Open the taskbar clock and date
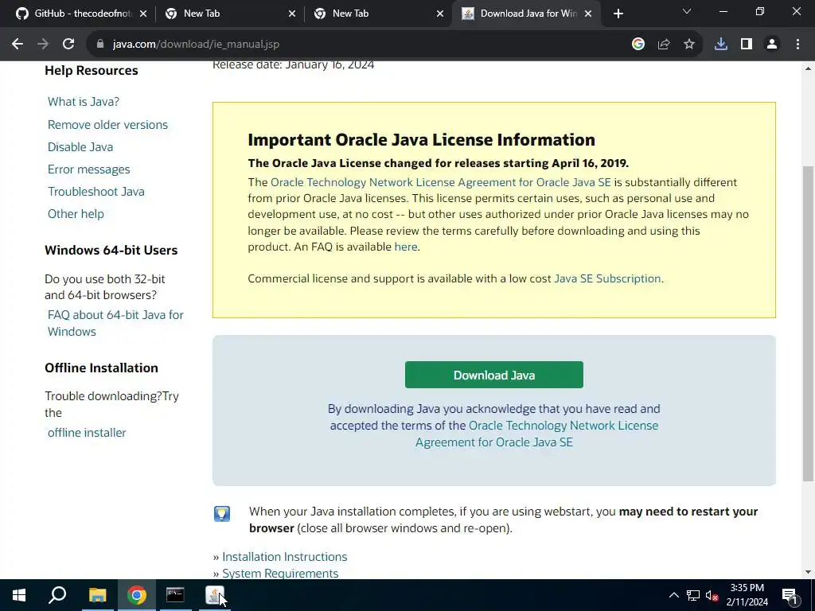The height and width of the screenshot is (611, 815). coord(747,595)
